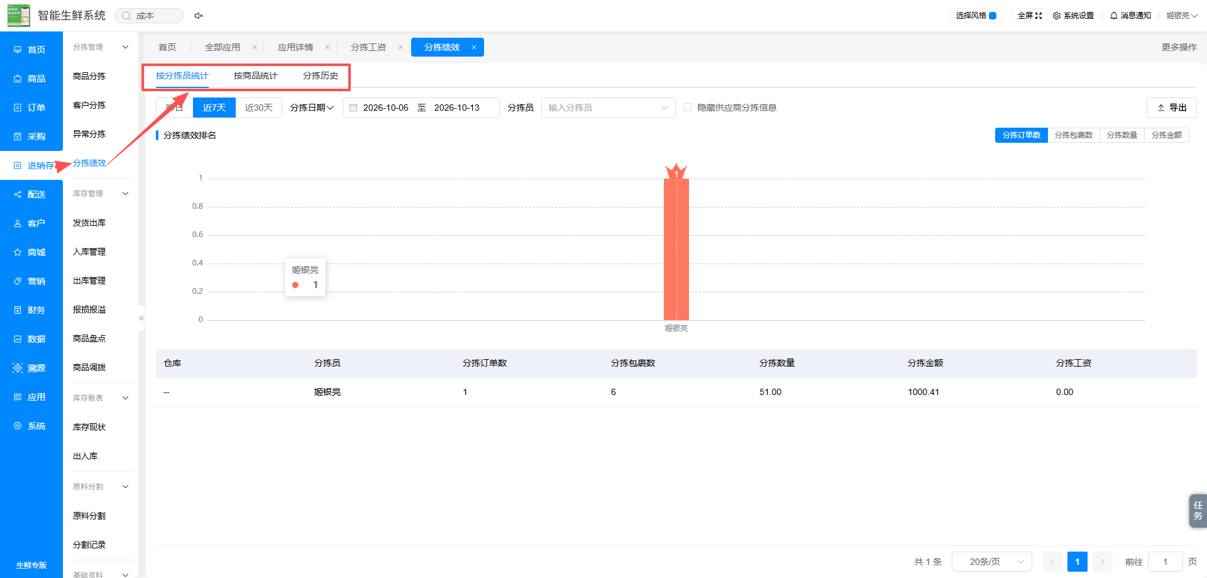Open the 20条/页 page size selector
This screenshot has height=578, width=1207.
pos(992,562)
